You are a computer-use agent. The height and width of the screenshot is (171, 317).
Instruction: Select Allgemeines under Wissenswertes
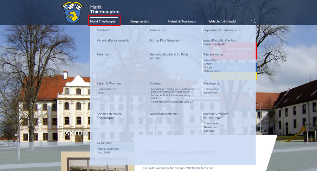211,60
